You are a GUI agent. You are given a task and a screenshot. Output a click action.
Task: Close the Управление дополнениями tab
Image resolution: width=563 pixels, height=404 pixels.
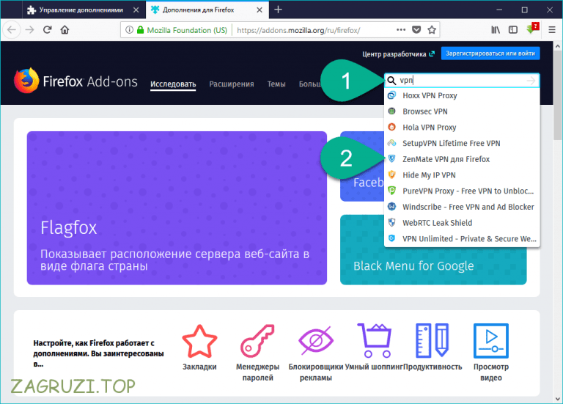[x=136, y=10]
